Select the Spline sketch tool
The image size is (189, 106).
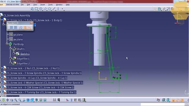pyautogui.click(x=45, y=9)
